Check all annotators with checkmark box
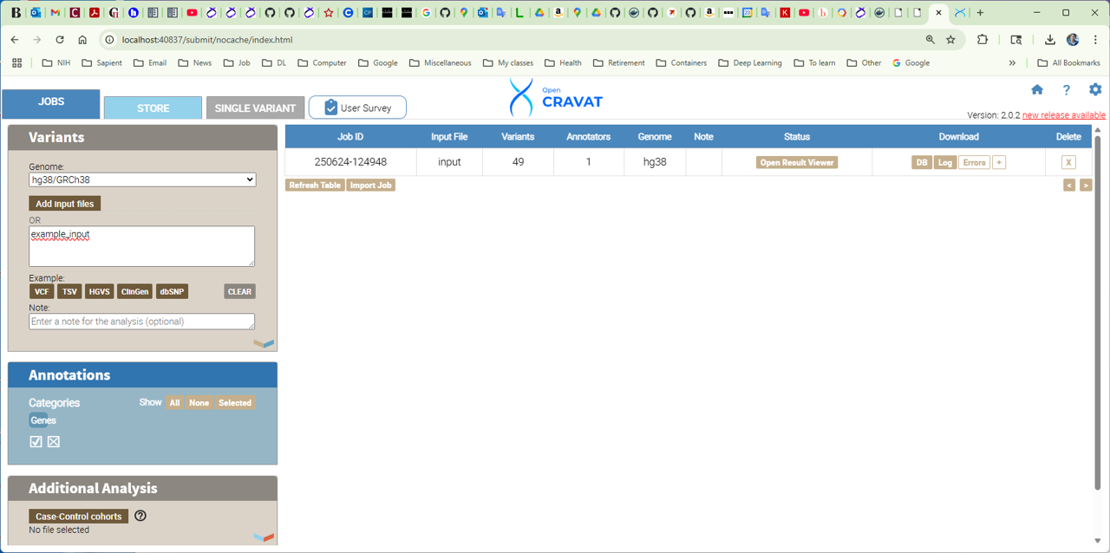Screen dimensions: 1110x553 [x=36, y=442]
